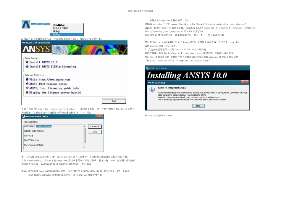Screen dimensions: 281x199
Task: Click Install ANSYS 10.0 link
Action: pyautogui.click(x=43, y=62)
